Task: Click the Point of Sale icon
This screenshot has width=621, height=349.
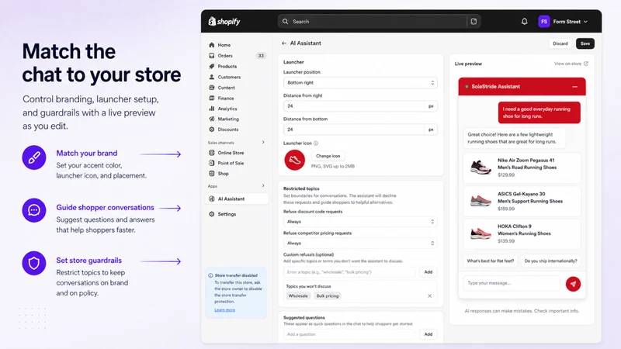Action: pyautogui.click(x=211, y=163)
